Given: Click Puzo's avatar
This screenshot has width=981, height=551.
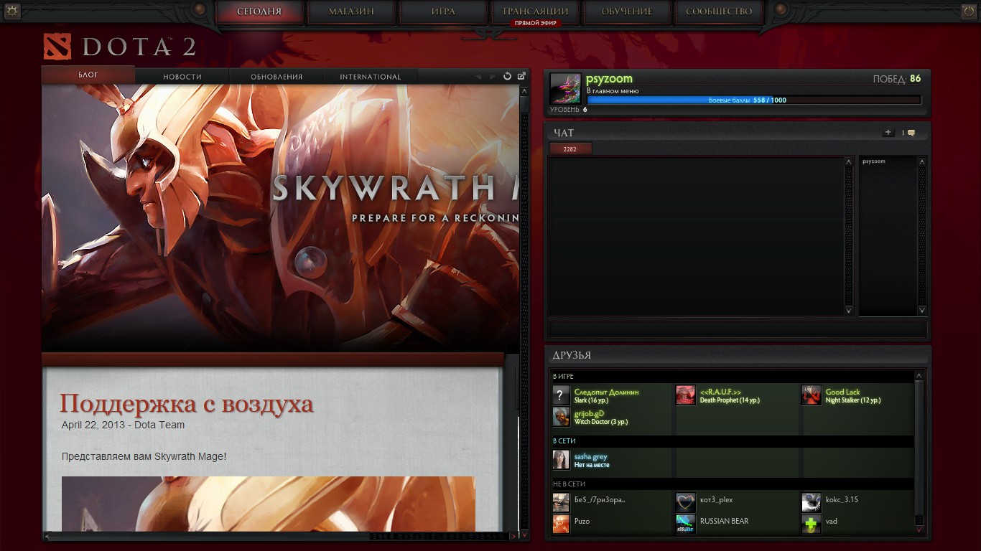Looking at the screenshot, I should tap(562, 524).
